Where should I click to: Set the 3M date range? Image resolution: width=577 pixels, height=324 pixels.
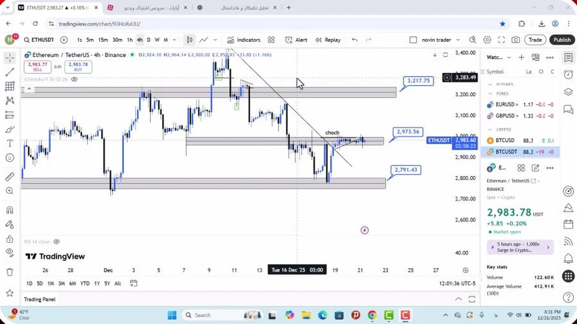point(62,284)
